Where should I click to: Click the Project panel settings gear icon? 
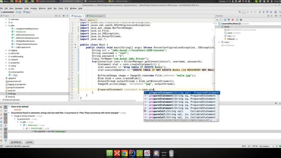(x=63, y=16)
